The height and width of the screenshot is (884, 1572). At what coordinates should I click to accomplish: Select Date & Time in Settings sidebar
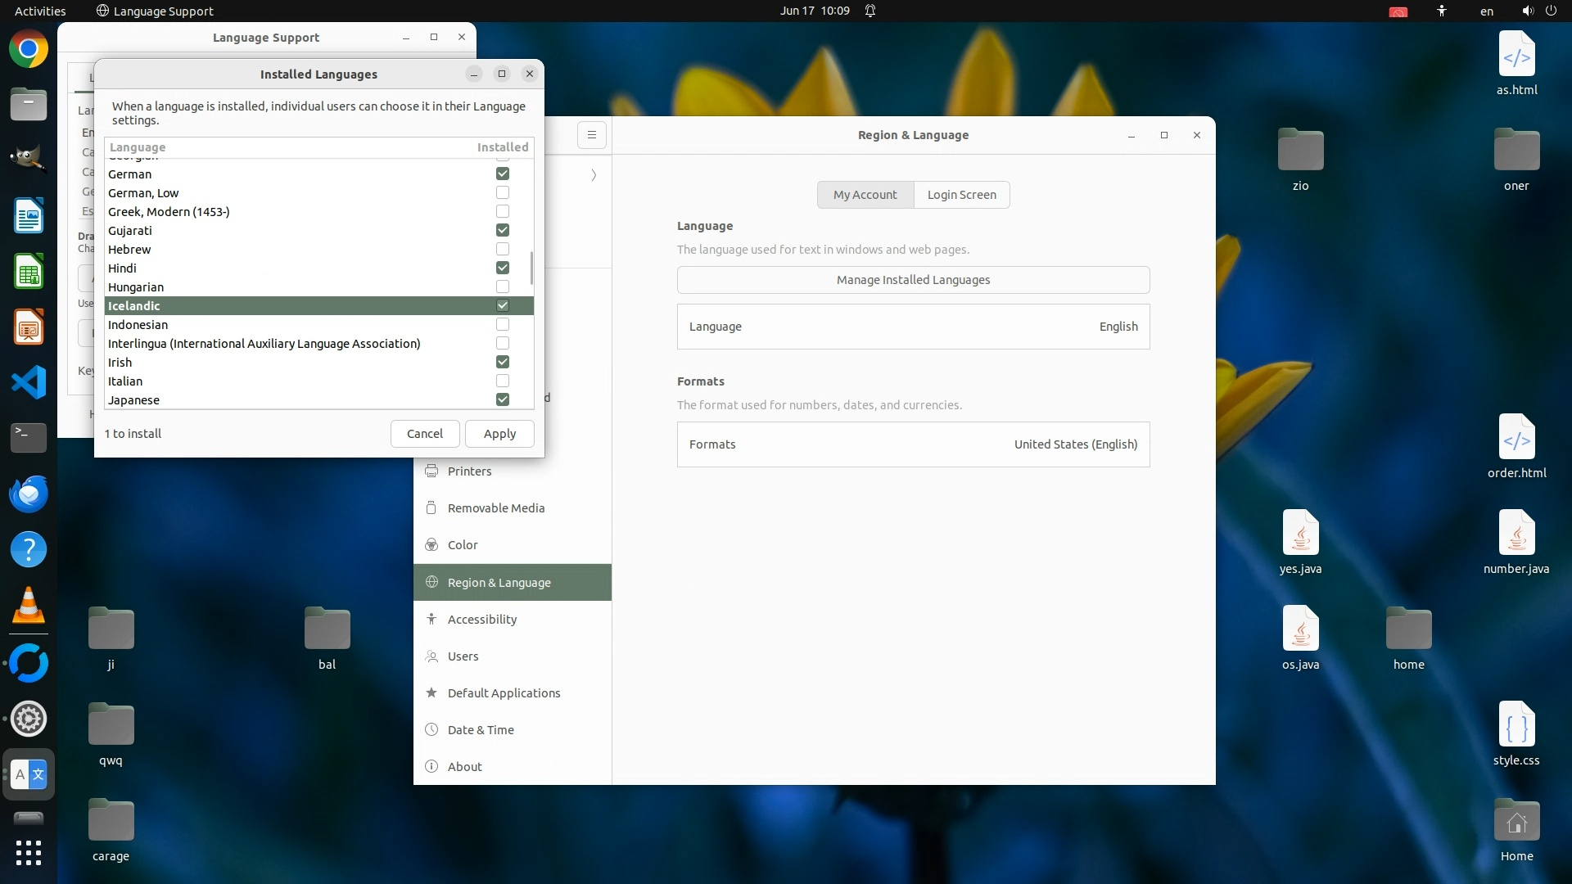click(x=481, y=729)
